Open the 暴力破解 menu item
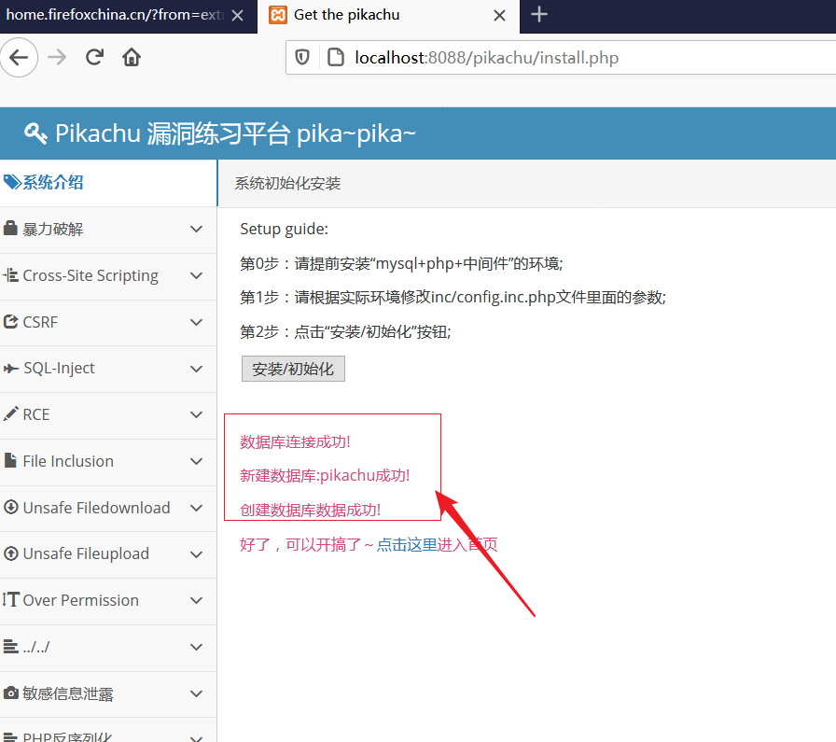 coord(108,230)
